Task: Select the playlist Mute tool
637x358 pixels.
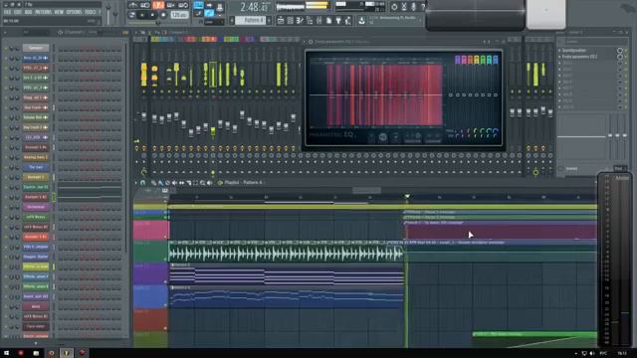Action: click(x=174, y=183)
